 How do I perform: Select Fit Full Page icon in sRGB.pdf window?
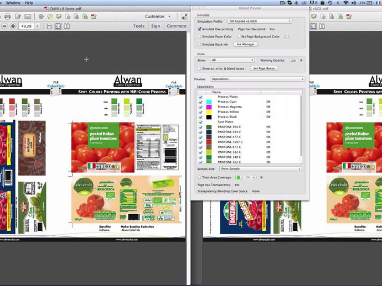tap(313, 26)
